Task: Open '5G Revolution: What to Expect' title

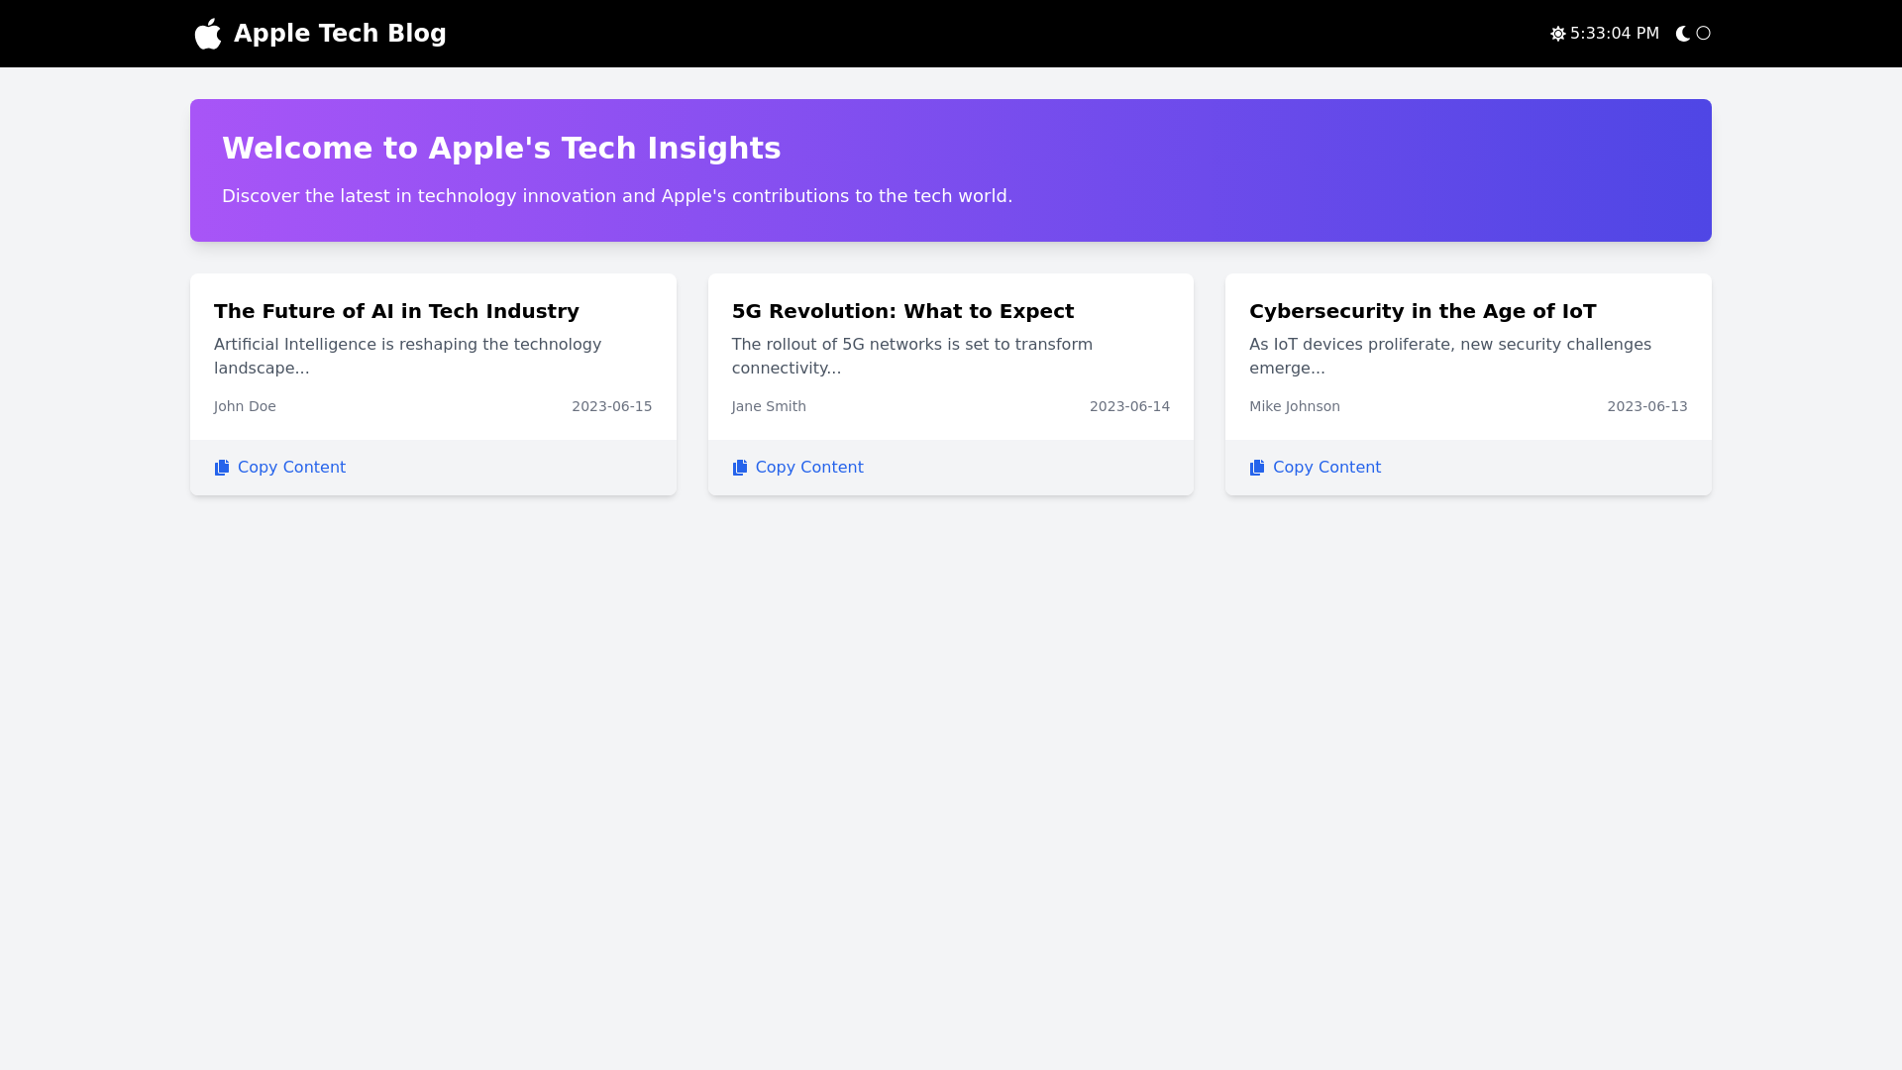Action: click(902, 311)
